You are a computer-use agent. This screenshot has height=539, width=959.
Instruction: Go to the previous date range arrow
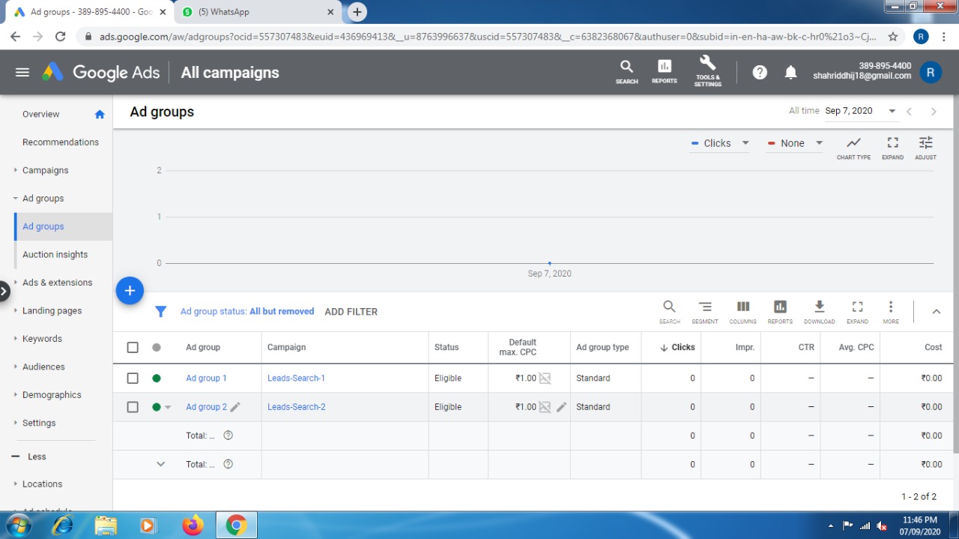click(x=909, y=111)
